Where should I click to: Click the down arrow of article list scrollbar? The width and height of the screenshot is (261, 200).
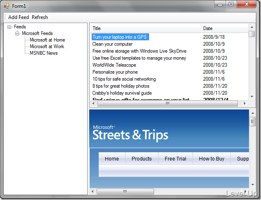tap(252, 97)
